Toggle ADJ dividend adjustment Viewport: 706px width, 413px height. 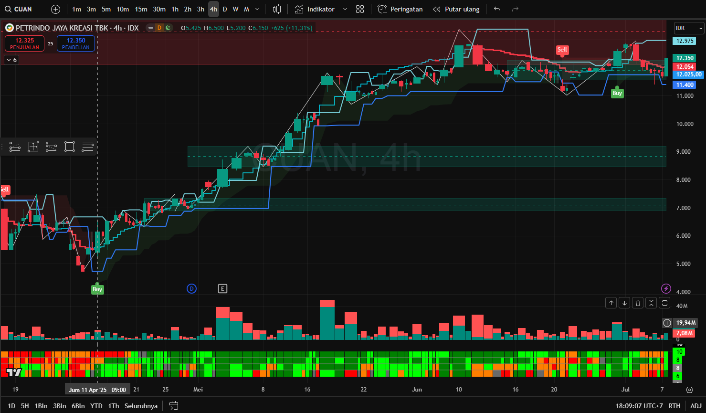tap(696, 406)
